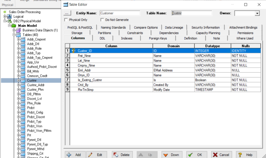Image resolution: width=266 pixels, height=158 pixels.
Task: Expand the Prdct_Cnfig table node
Action: (19, 112)
